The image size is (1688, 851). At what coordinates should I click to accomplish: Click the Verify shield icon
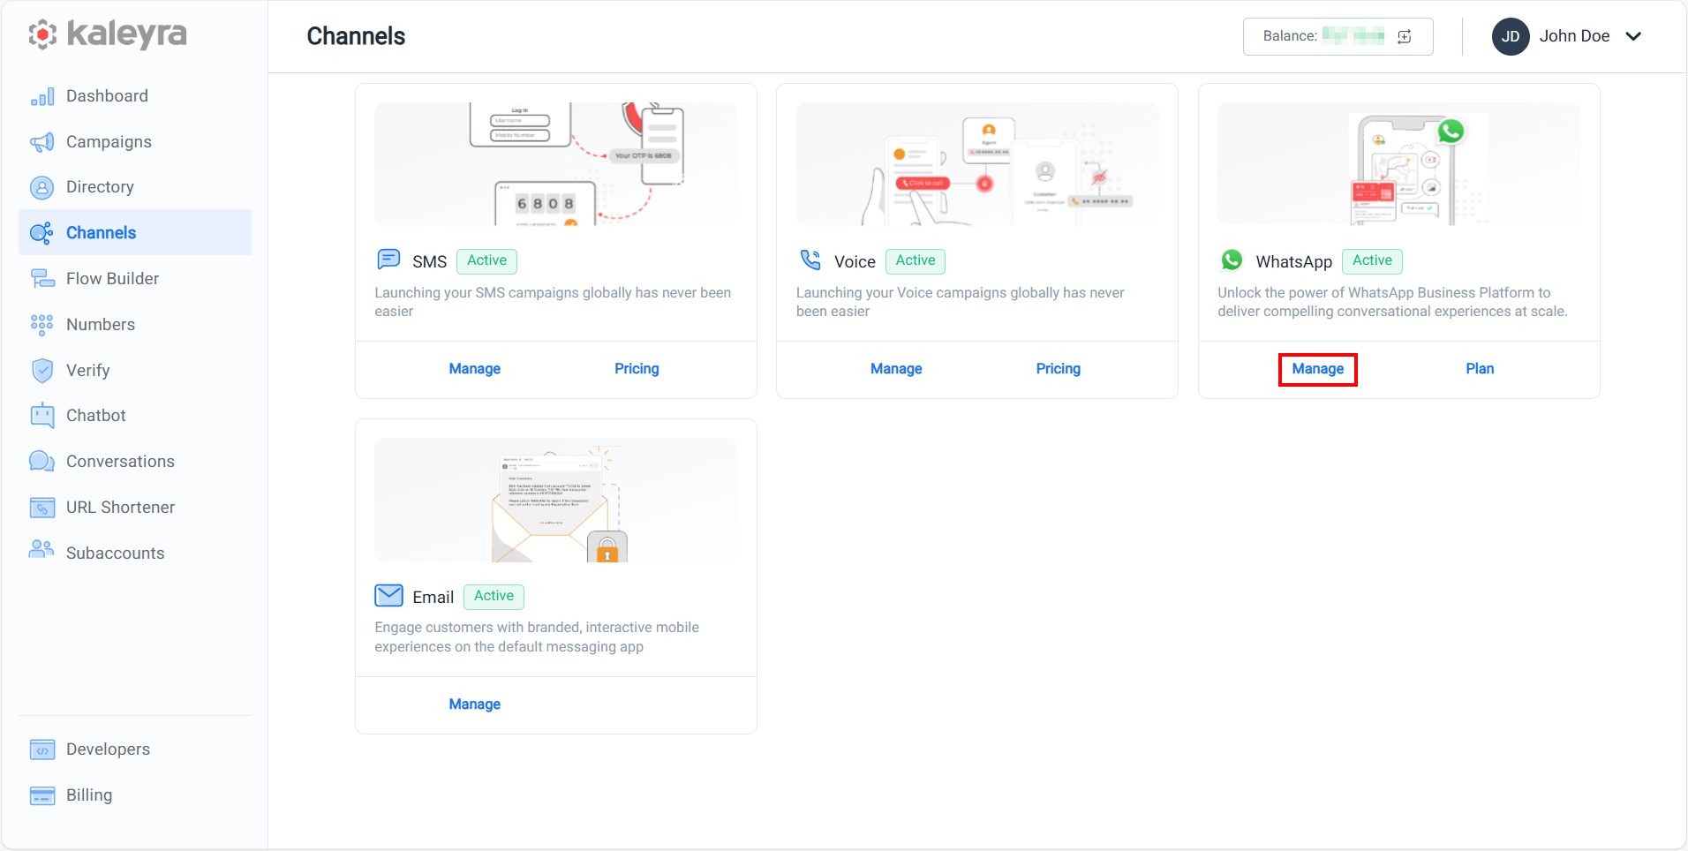[x=42, y=371]
